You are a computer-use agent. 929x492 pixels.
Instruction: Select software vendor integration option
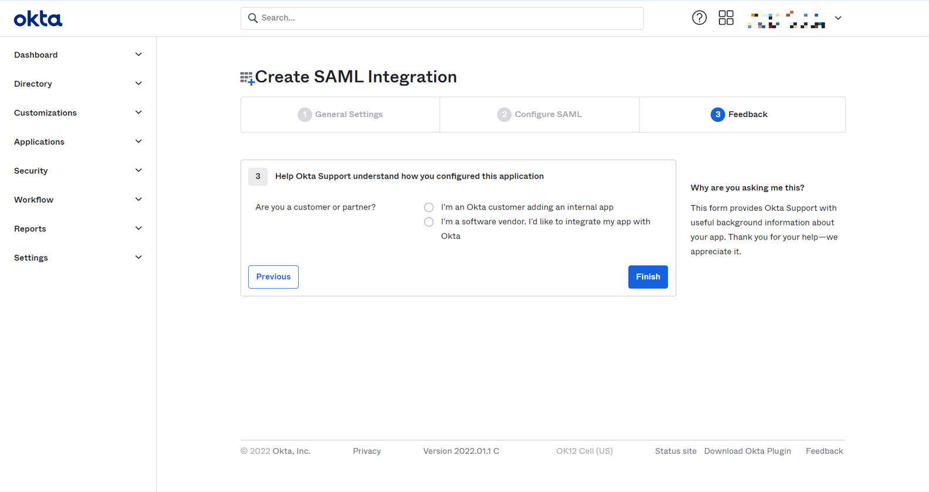pos(429,222)
